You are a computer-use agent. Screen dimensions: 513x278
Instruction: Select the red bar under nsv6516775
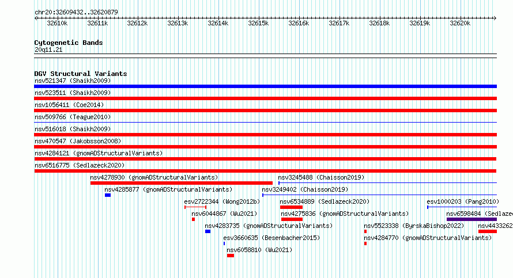tap(265, 171)
